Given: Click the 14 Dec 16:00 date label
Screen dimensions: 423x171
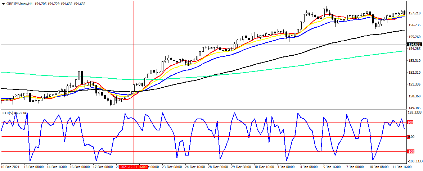Looking at the screenshot, I should click(x=57, y=167).
